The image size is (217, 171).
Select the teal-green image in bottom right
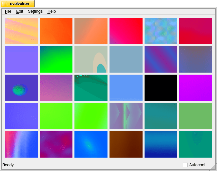(x=196, y=144)
